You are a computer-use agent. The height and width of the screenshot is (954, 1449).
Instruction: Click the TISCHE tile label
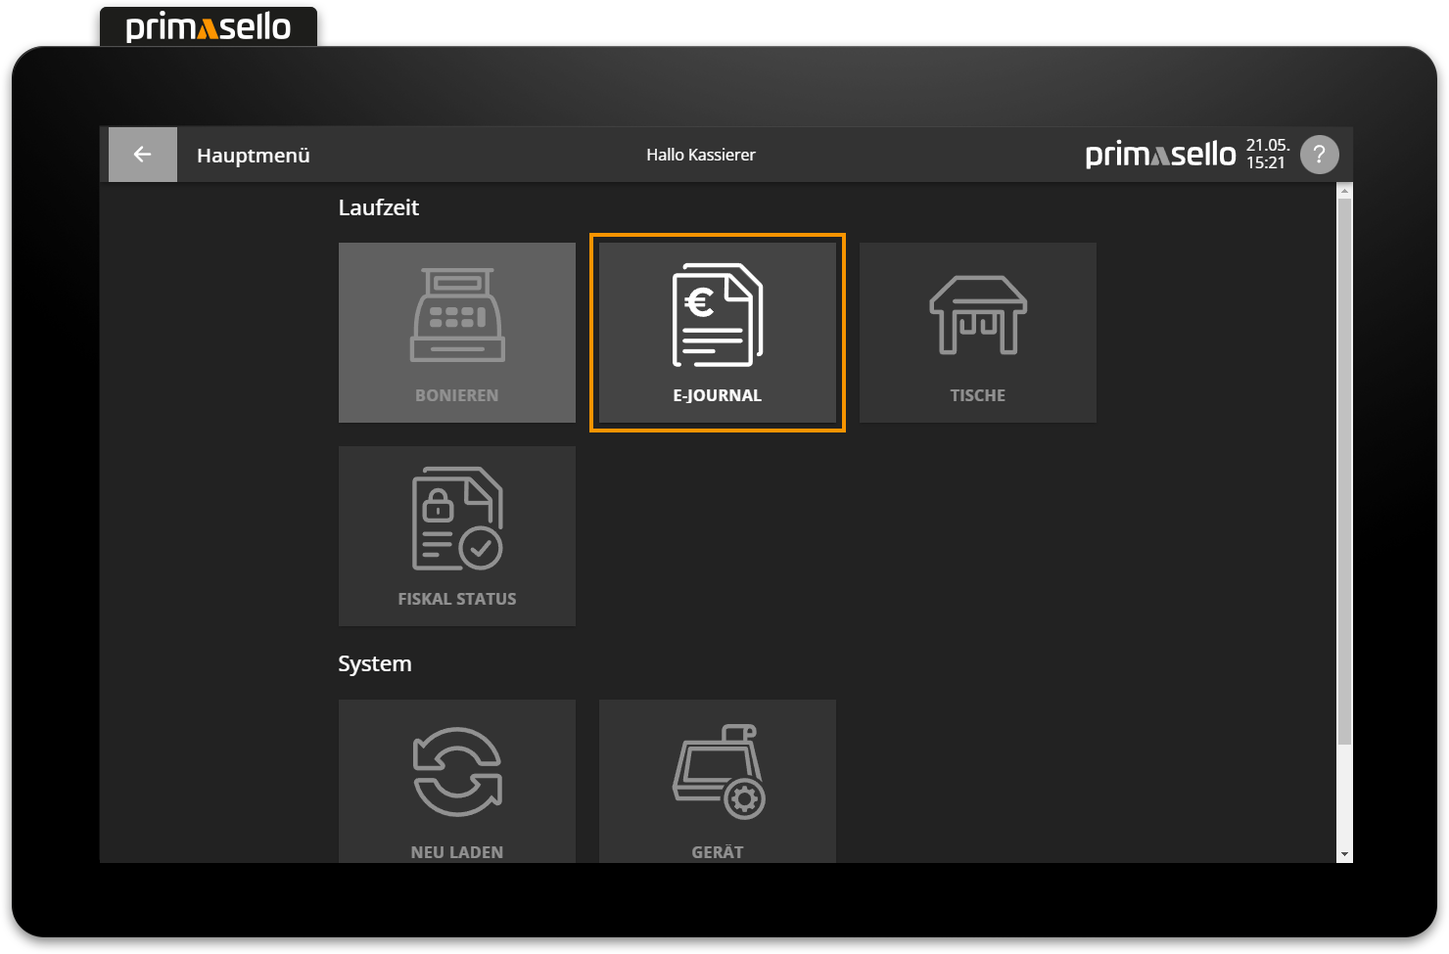977,395
